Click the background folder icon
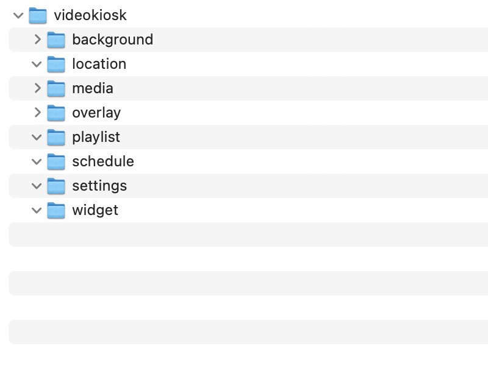Screen dimensions: 488x366 tap(56, 40)
